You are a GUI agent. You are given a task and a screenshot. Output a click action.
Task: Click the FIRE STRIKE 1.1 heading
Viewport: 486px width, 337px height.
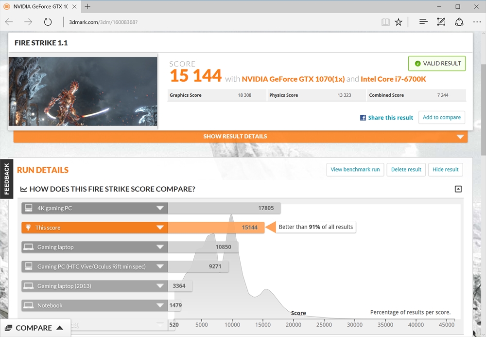41,43
